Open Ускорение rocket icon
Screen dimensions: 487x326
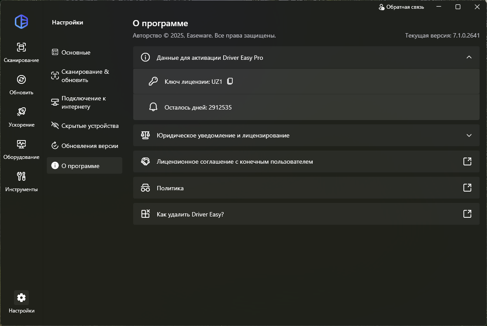pyautogui.click(x=21, y=112)
